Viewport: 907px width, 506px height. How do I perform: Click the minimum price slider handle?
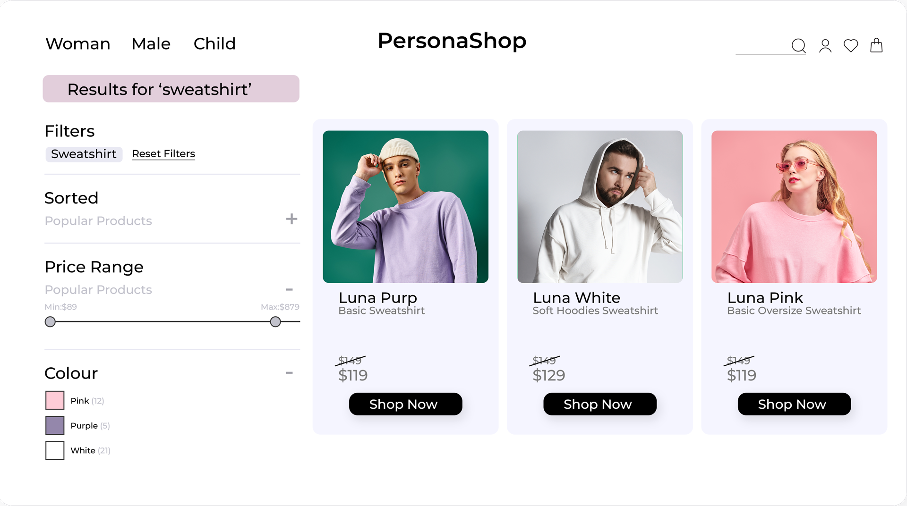click(50, 322)
